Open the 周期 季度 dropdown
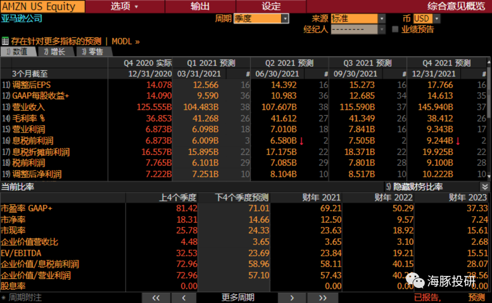 point(261,19)
